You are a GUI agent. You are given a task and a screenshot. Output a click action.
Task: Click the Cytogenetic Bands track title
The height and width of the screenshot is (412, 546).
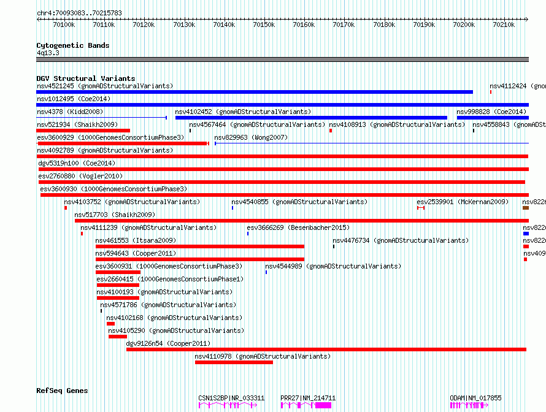[73, 45]
